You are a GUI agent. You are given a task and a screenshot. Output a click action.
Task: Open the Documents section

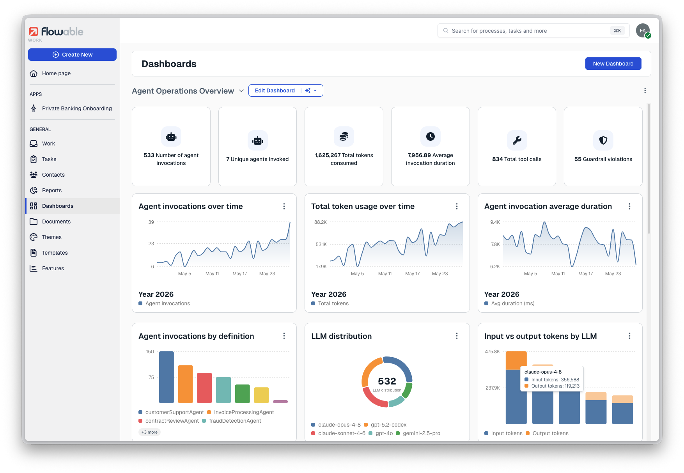pos(72,221)
